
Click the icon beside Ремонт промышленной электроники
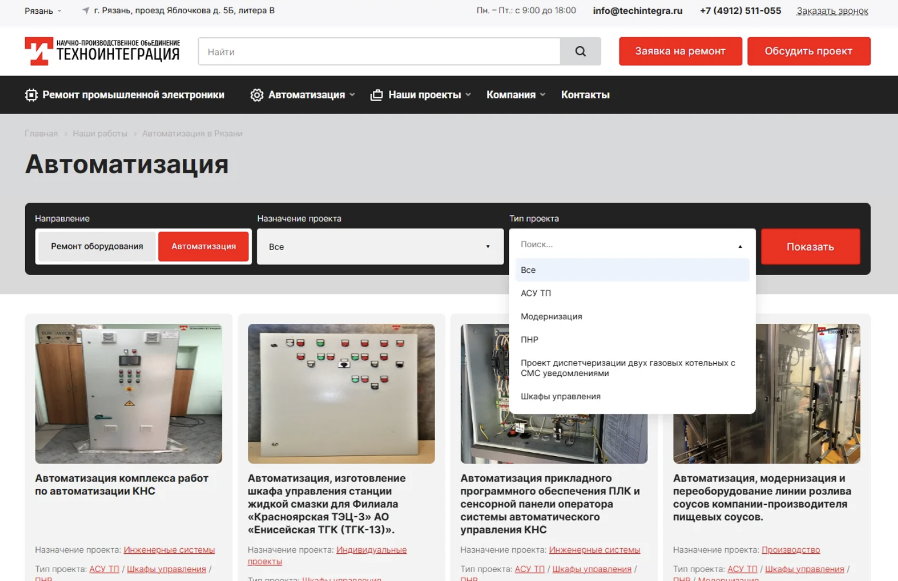coord(32,94)
